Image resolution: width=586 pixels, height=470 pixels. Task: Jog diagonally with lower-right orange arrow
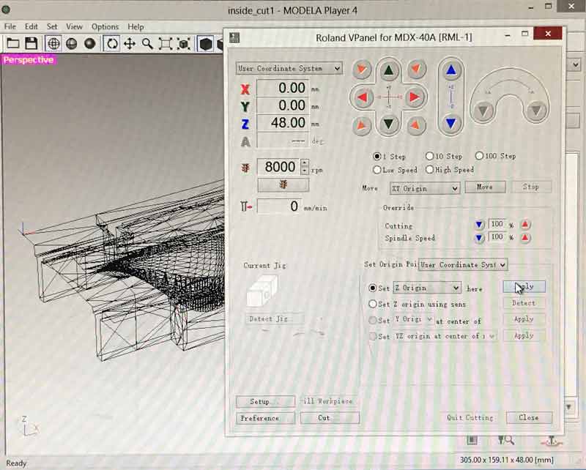tap(416, 125)
